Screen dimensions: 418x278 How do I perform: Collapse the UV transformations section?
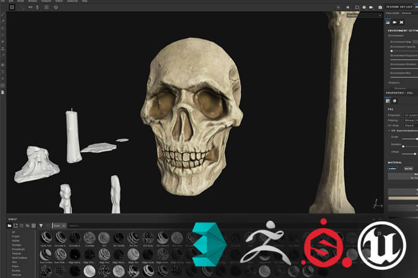389,131
